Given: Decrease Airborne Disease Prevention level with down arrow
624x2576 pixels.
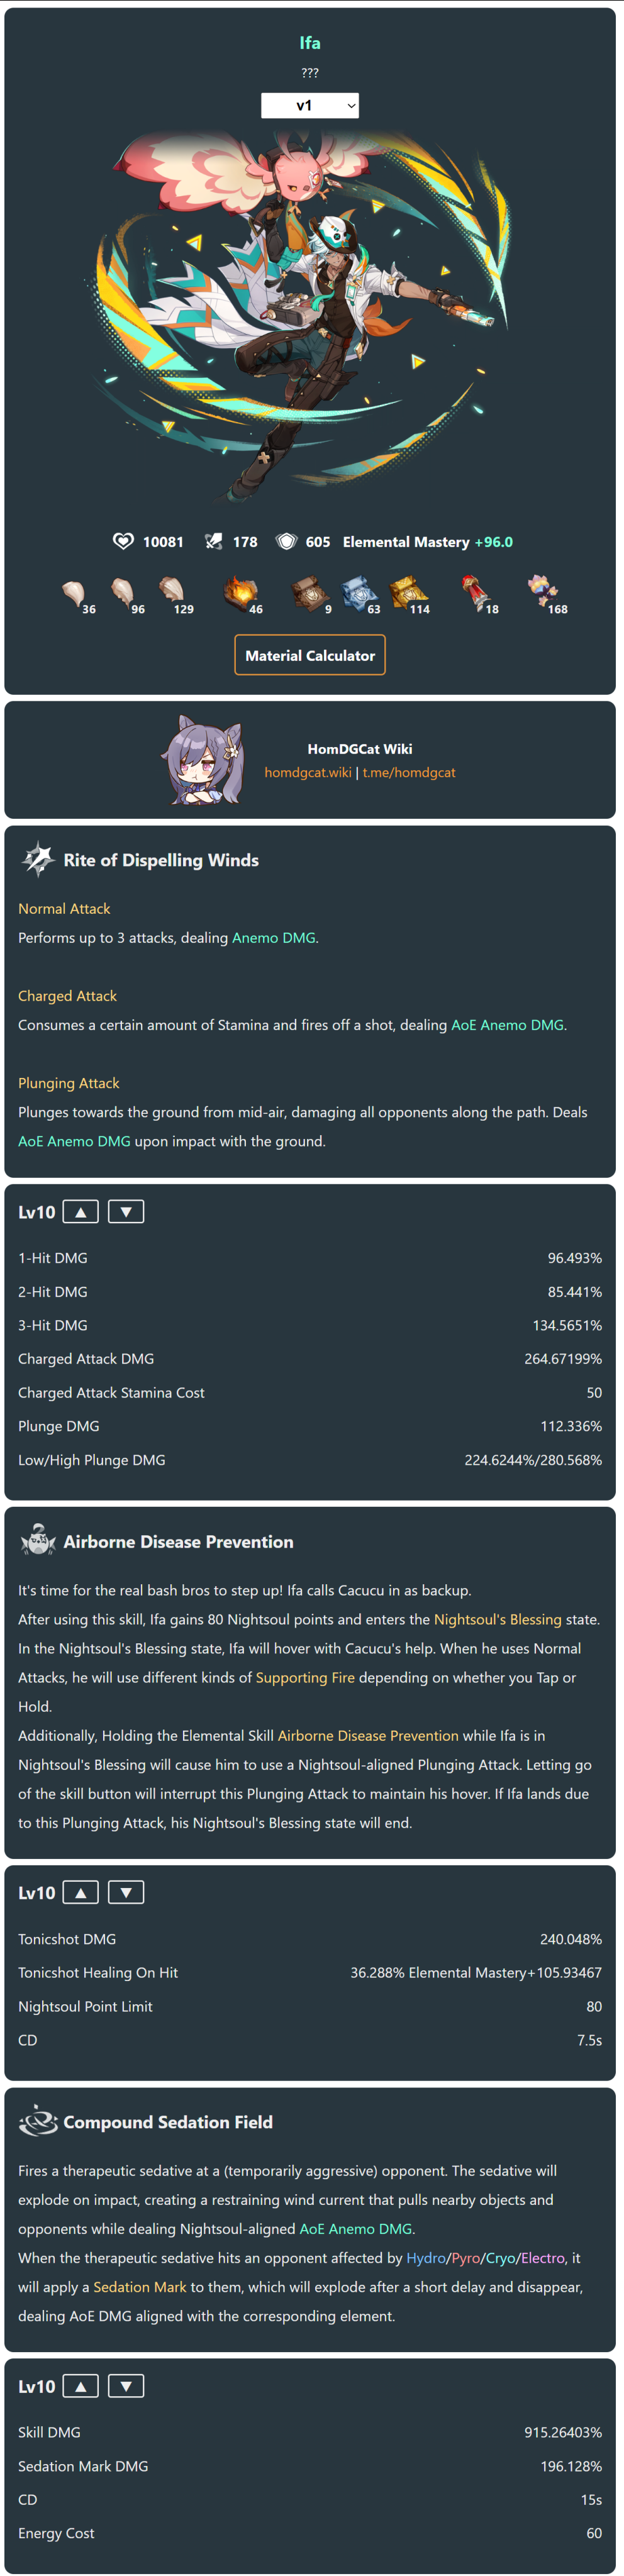Looking at the screenshot, I should pos(126,1893).
